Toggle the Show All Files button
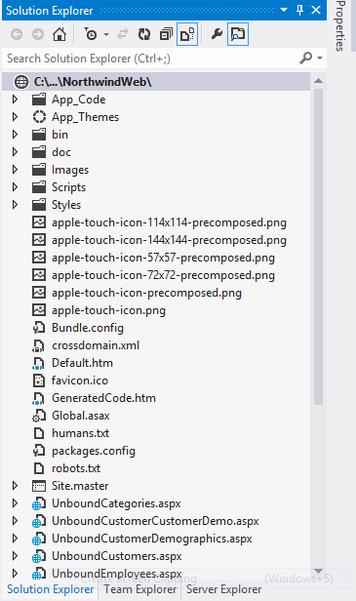Image resolution: width=356 pixels, height=601 pixels. coord(187,34)
